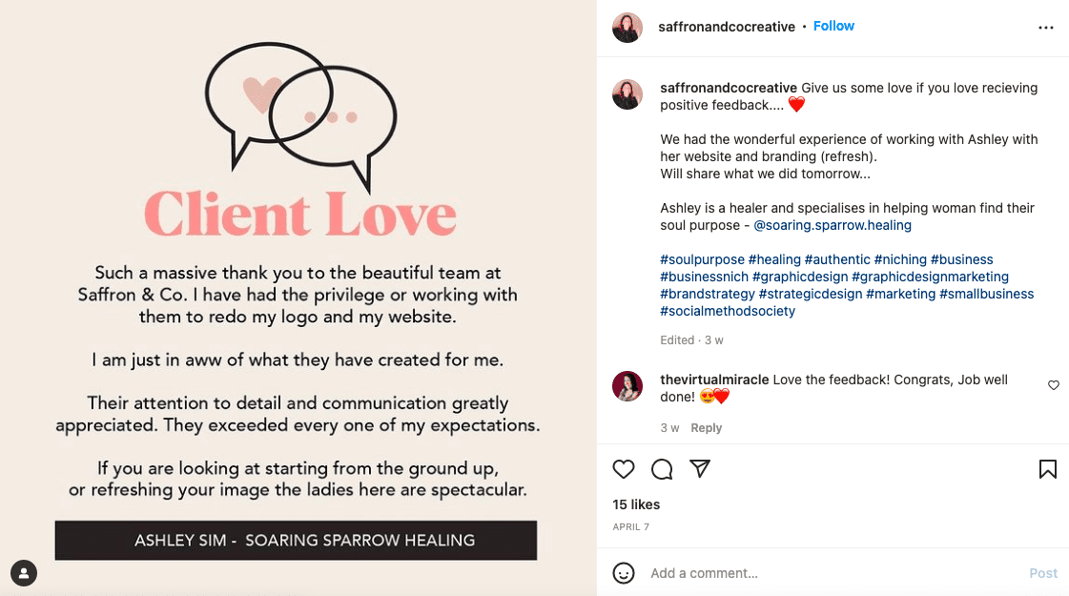The height and width of the screenshot is (596, 1069).
Task: Share the post with paper plane icon
Action: pos(700,469)
